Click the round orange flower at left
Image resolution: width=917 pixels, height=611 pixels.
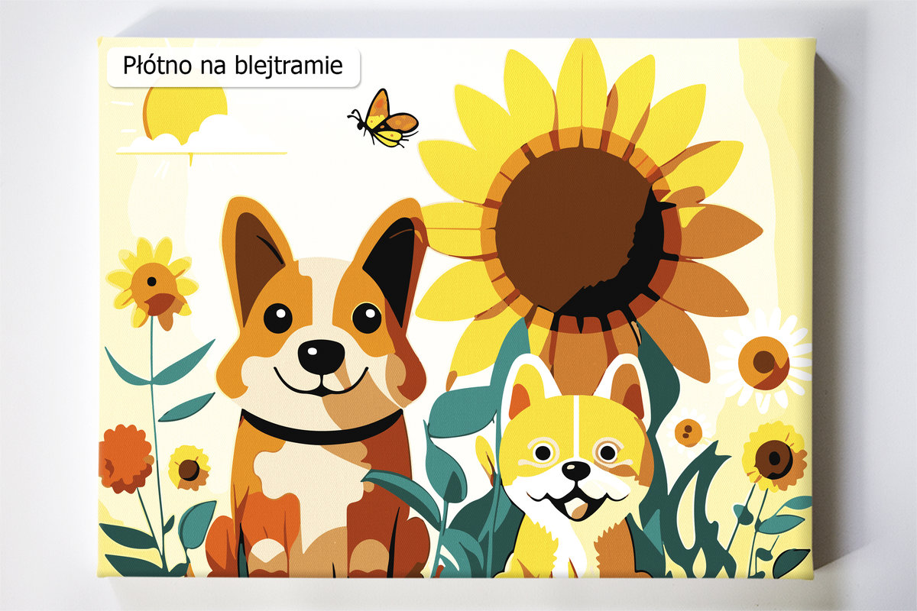pos(125,458)
